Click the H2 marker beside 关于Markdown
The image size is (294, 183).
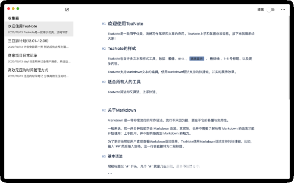pos(104,110)
